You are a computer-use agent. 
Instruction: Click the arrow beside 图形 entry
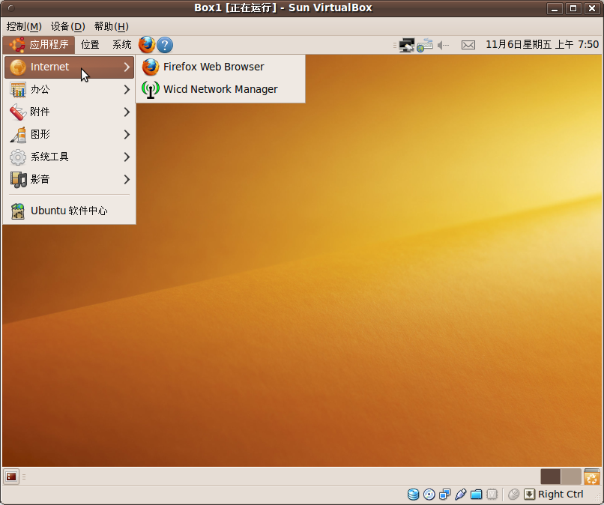[x=127, y=134]
